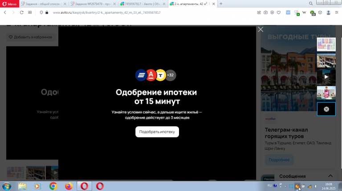Click the blue W extension icon
The width and height of the screenshot is (342, 191).
(288, 12)
